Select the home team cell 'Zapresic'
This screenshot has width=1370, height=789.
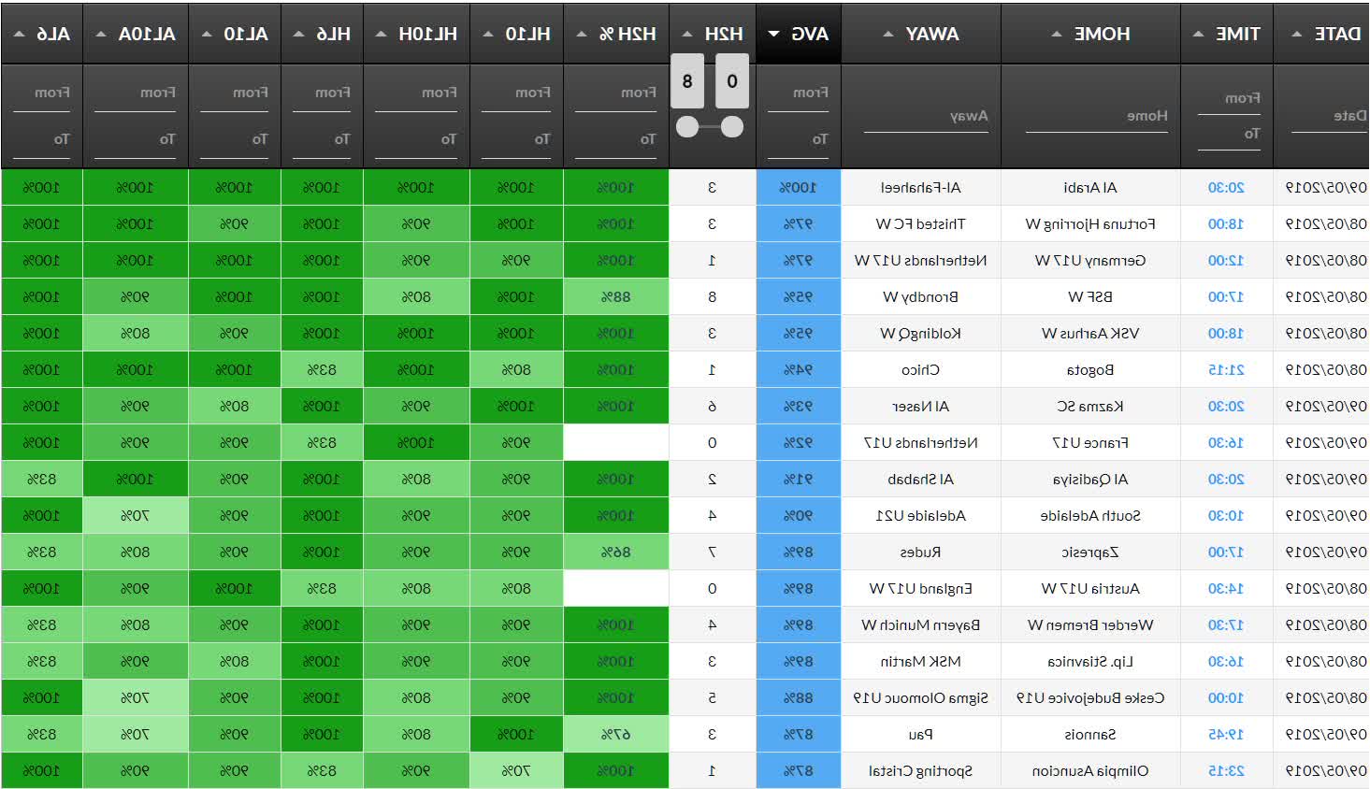click(1090, 552)
